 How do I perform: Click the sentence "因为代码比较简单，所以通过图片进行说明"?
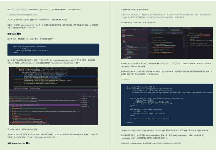click(x=23, y=129)
